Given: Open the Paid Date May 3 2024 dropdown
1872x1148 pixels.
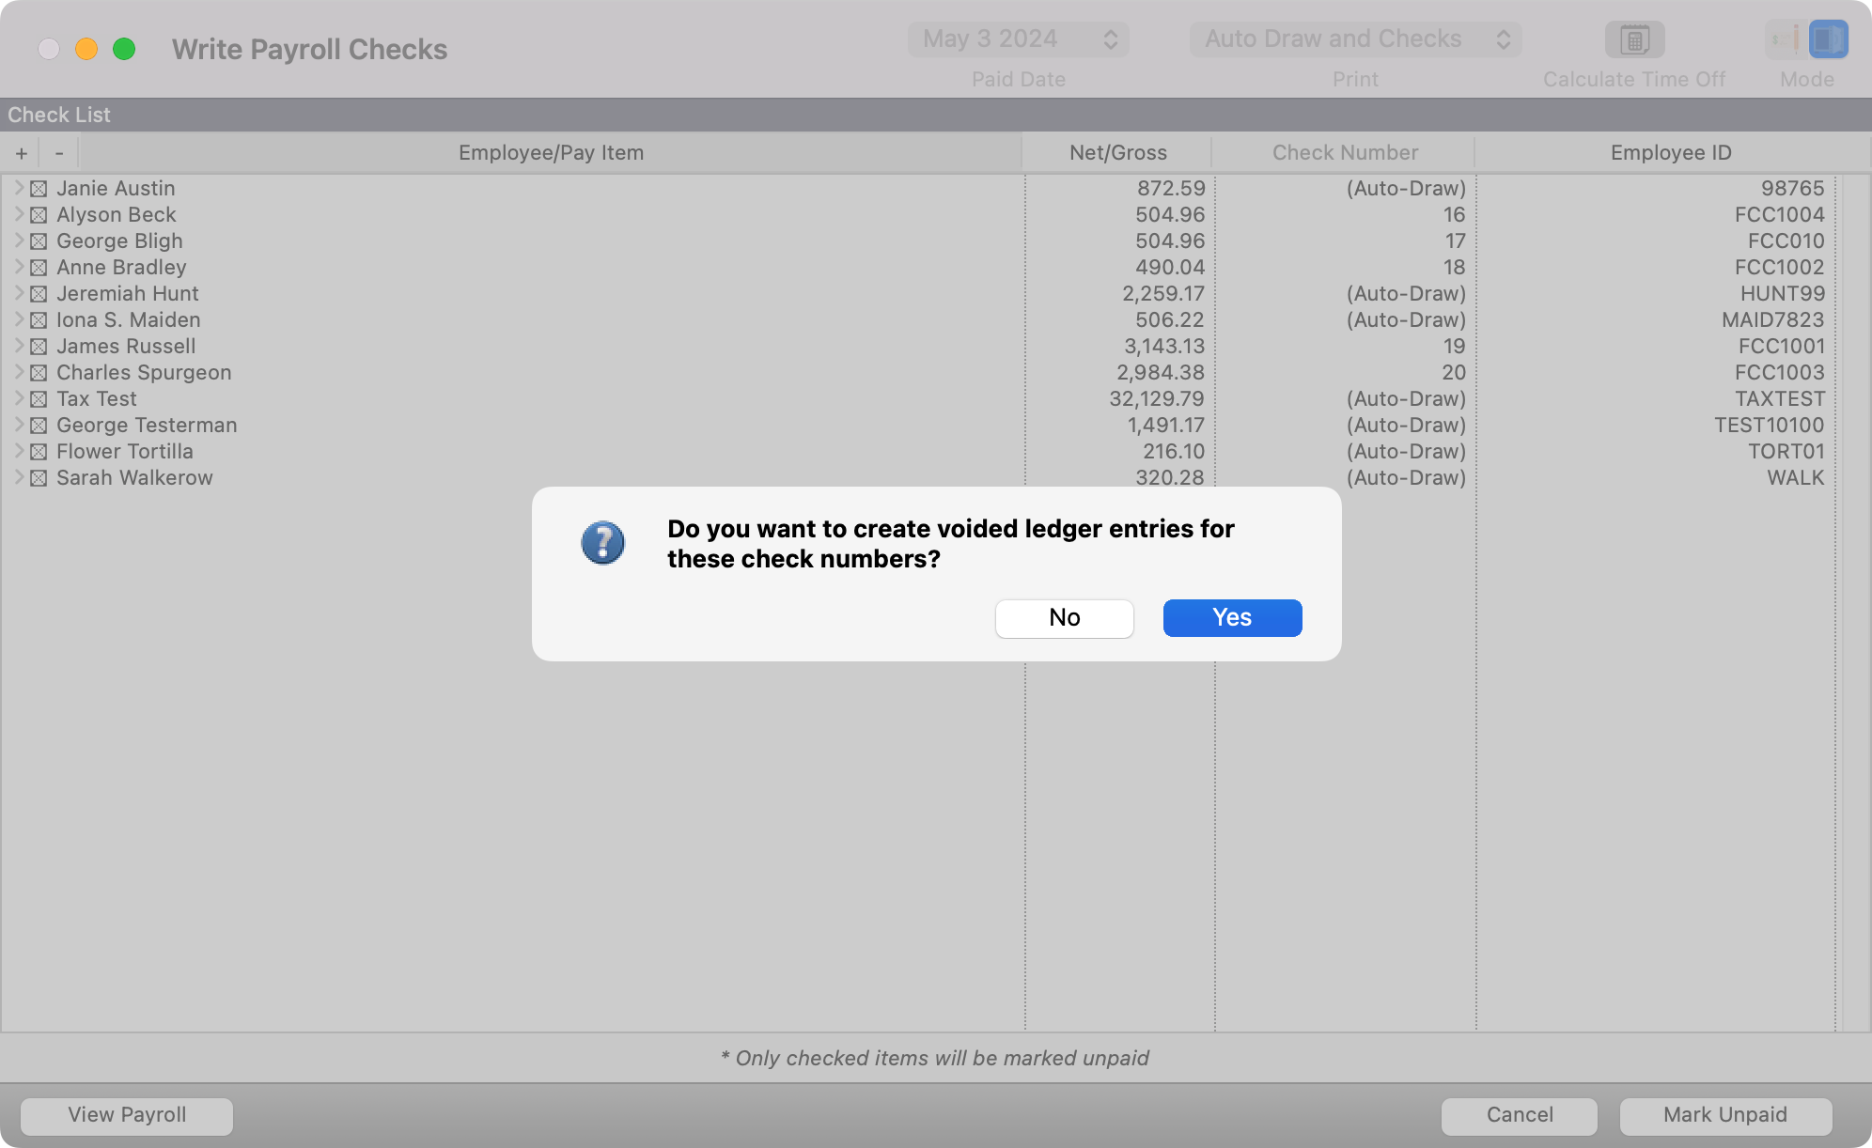Looking at the screenshot, I should (x=1018, y=39).
